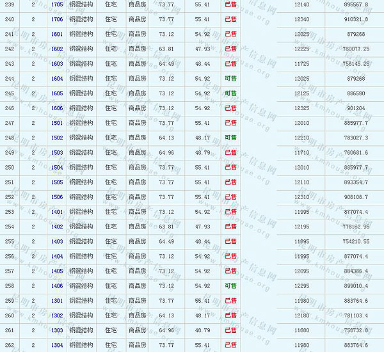The image size is (384, 352).
Task: Open room number 1705 link
Action: (x=57, y=4)
